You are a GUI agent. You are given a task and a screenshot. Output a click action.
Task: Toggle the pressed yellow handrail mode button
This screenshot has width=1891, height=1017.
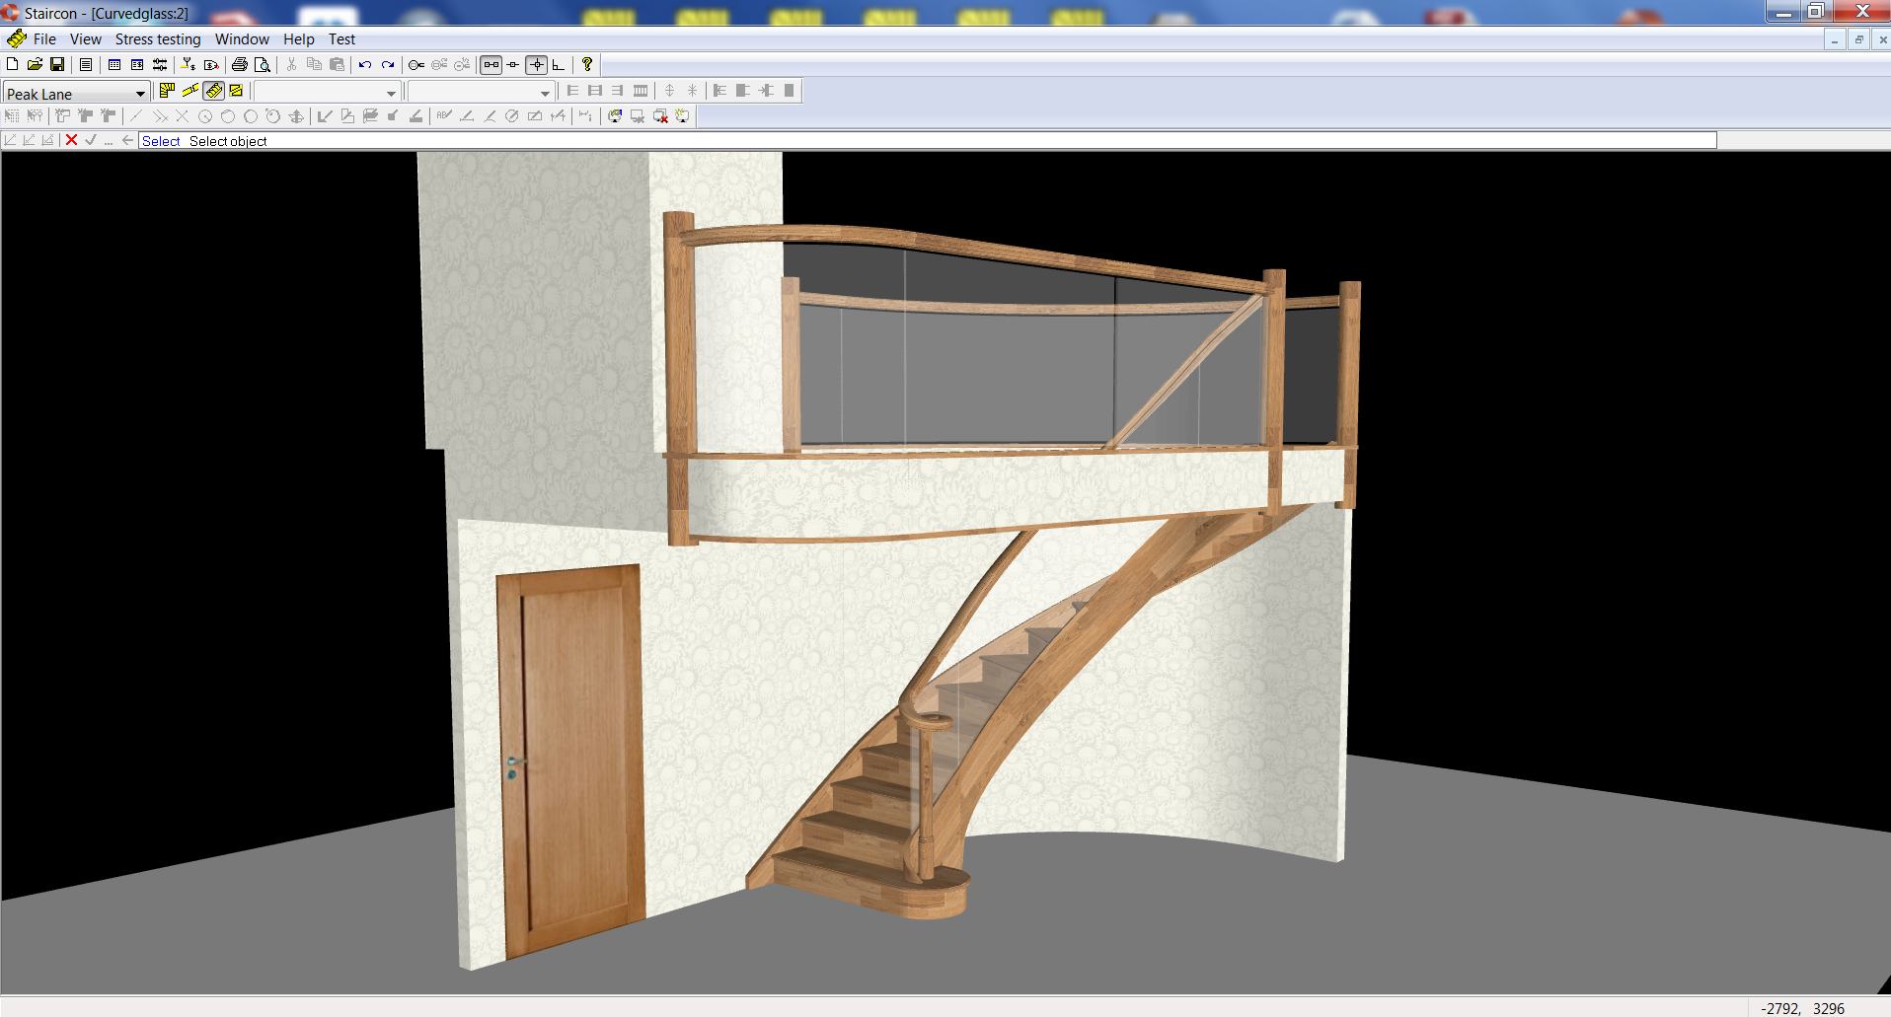(x=214, y=91)
